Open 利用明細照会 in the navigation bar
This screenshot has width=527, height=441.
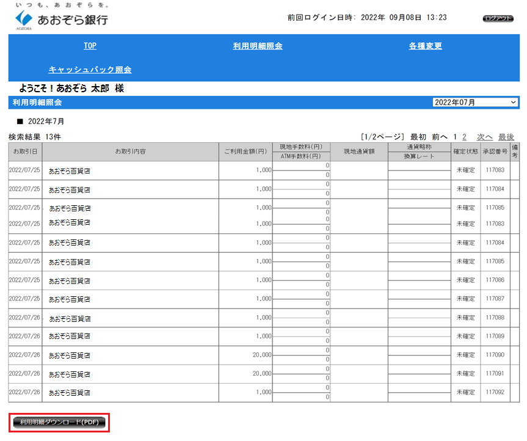258,46
